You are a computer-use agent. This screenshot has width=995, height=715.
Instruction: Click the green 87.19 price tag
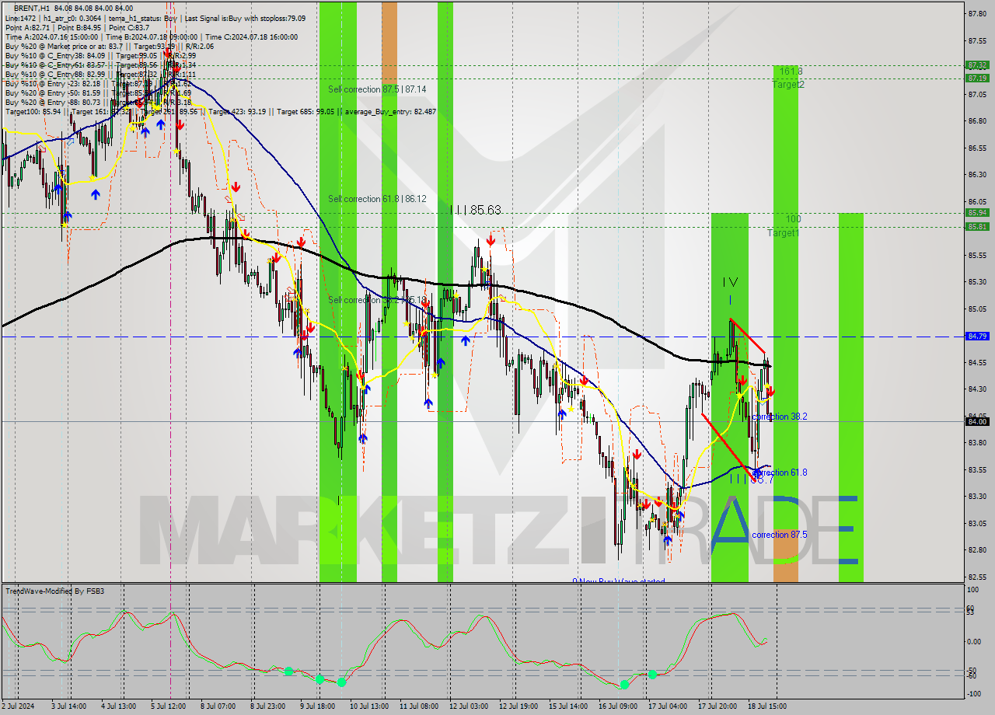click(x=976, y=78)
